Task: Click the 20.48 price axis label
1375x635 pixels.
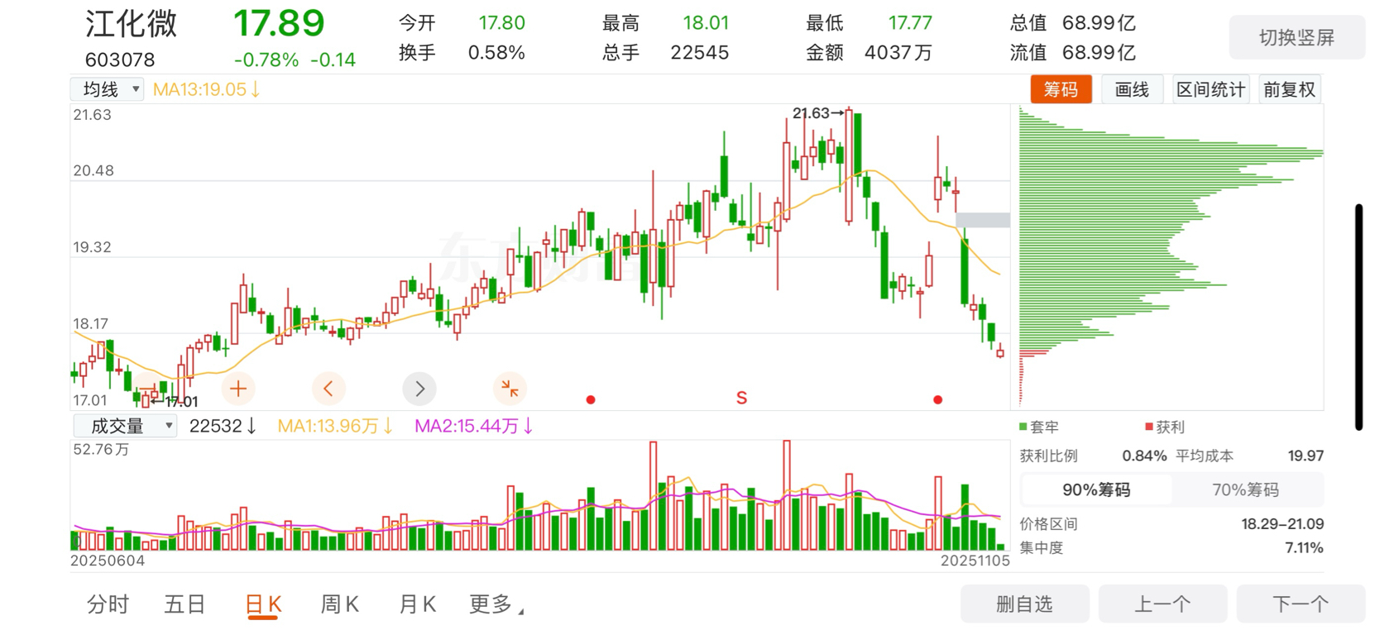Action: tap(93, 170)
